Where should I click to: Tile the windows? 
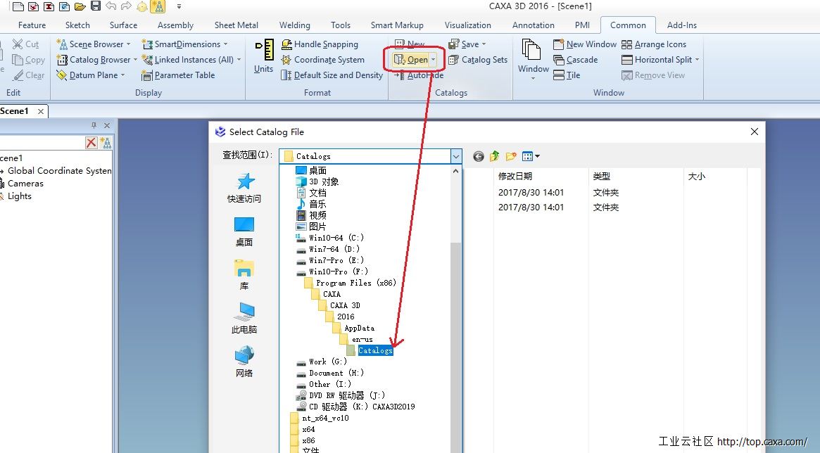[567, 75]
